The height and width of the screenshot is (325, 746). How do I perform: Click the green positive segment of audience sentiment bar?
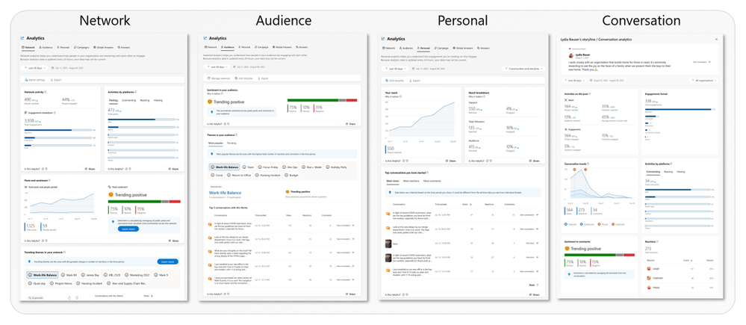click(x=313, y=100)
